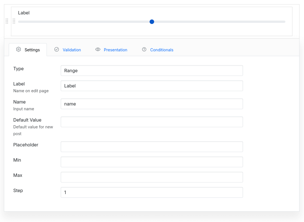Open the Type field showing Range
Viewport: 304px width, 222px height.
(x=152, y=71)
